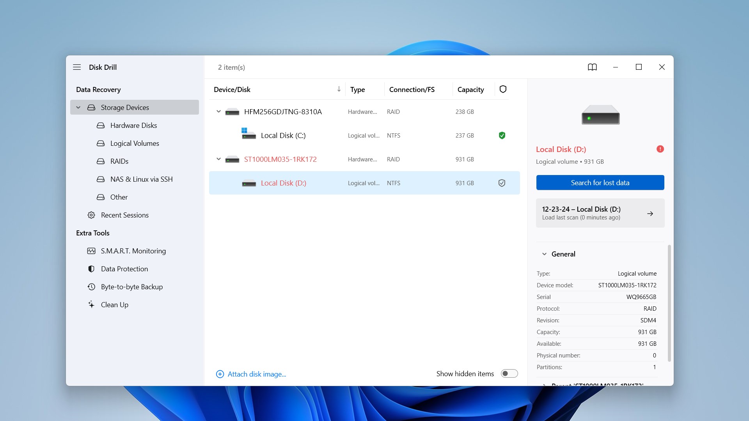
Task: Click the RAIDs drive icon
Action: tap(101, 161)
